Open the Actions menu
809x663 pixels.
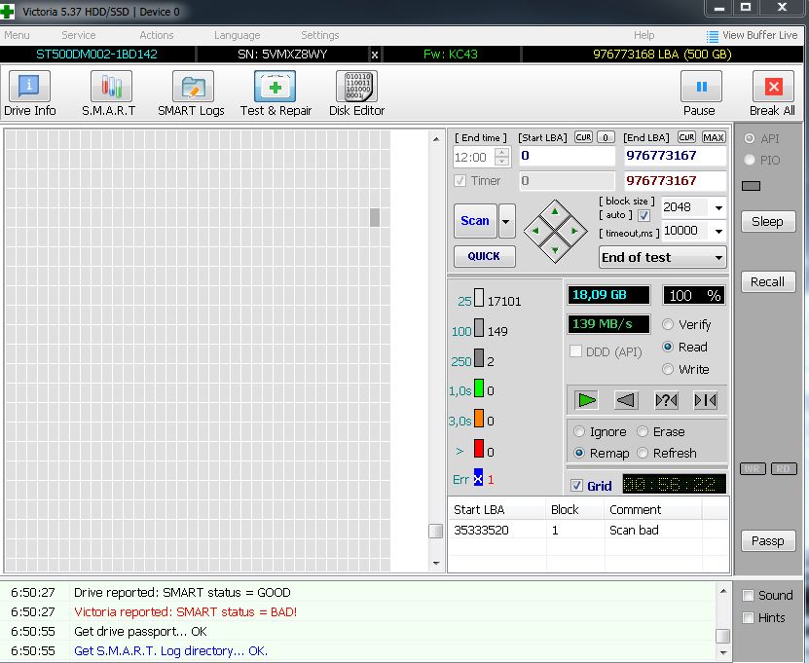(157, 35)
